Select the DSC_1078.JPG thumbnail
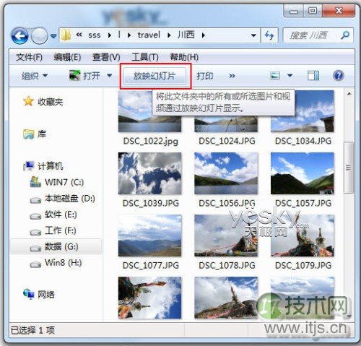Screen dimensions: 361x346 tap(226, 235)
